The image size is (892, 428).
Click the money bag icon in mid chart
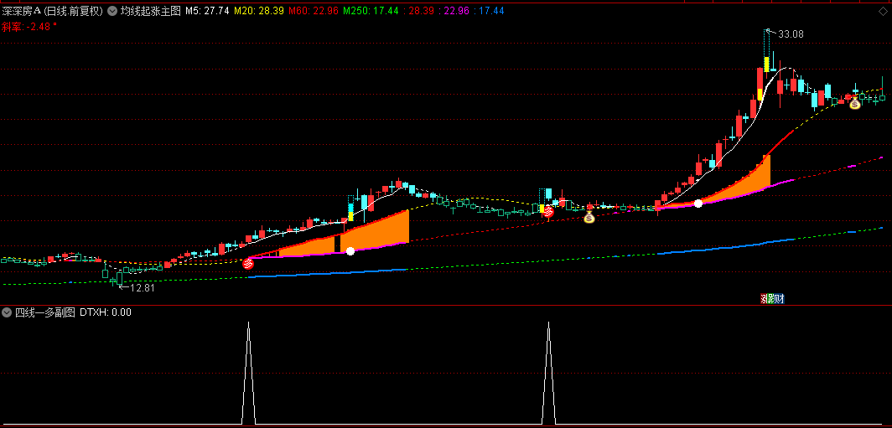click(589, 217)
